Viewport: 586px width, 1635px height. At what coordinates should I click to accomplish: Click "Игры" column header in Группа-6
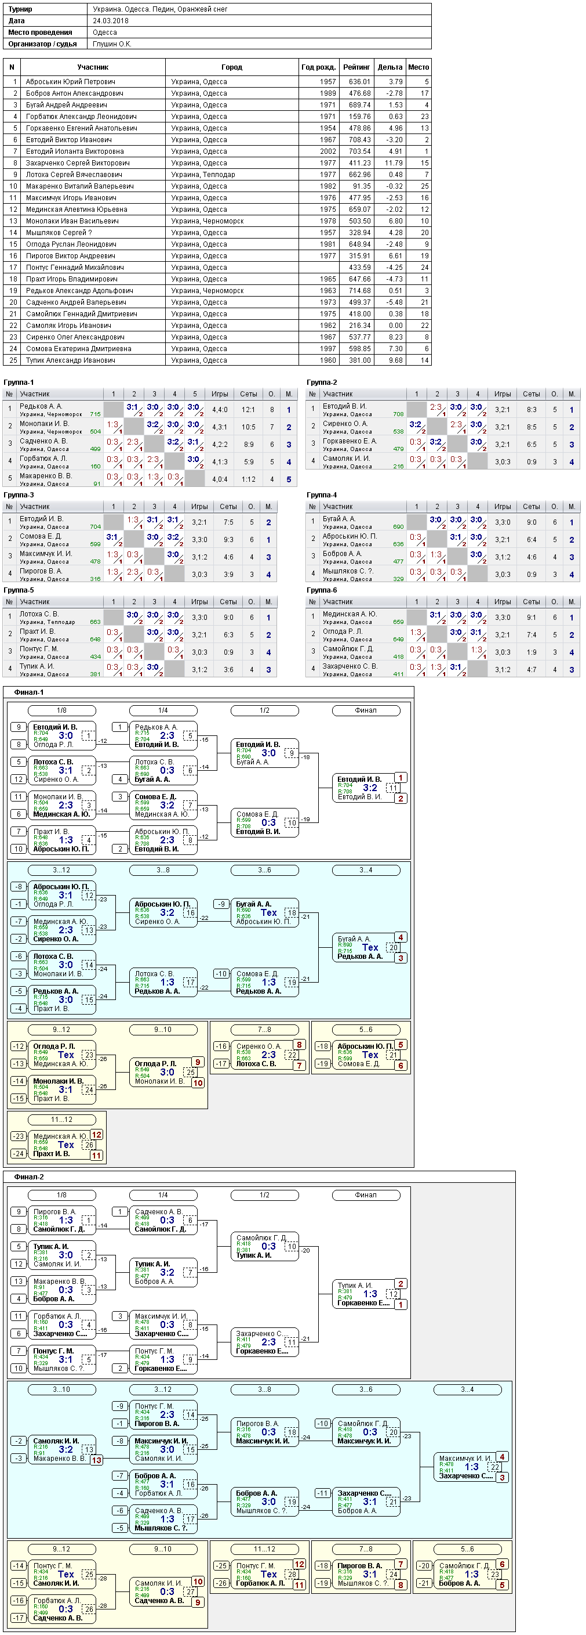(503, 602)
